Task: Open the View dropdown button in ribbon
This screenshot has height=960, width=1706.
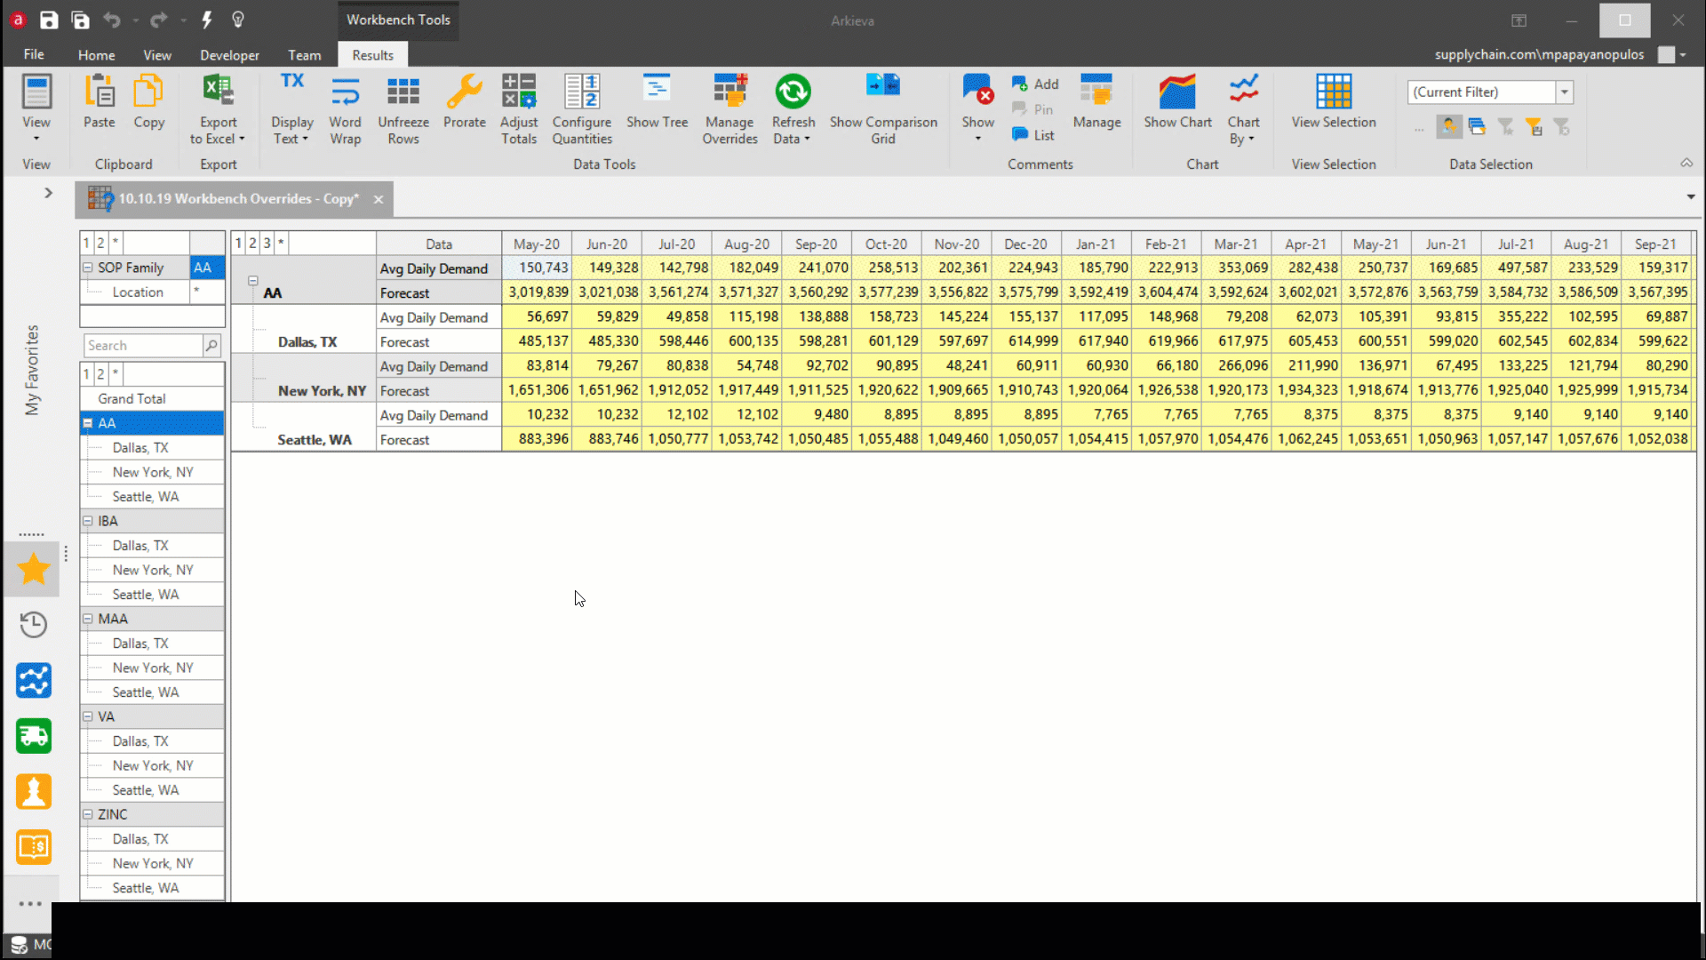Action: coord(36,109)
